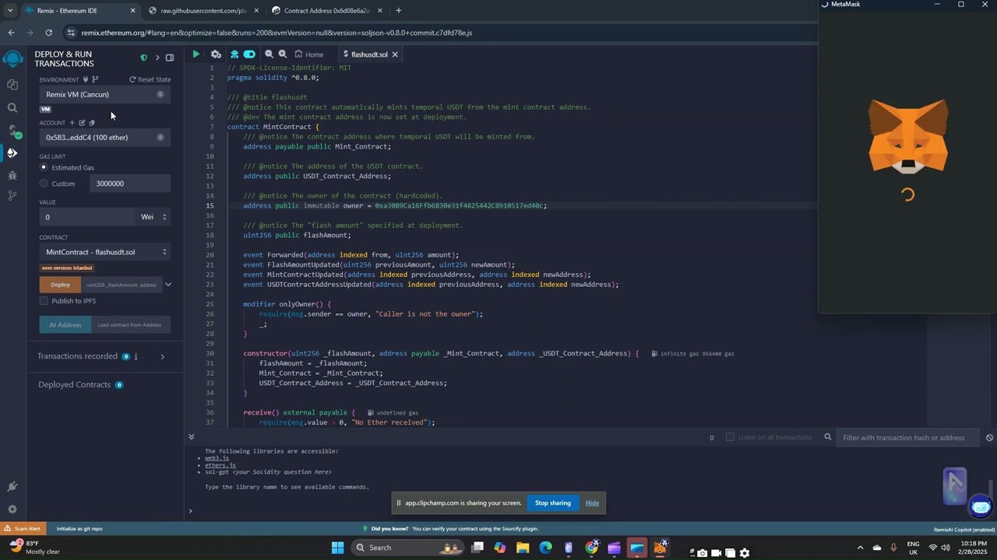Open the Git source control sidebar icon
Screen dimensions: 997x560
coord(12,196)
